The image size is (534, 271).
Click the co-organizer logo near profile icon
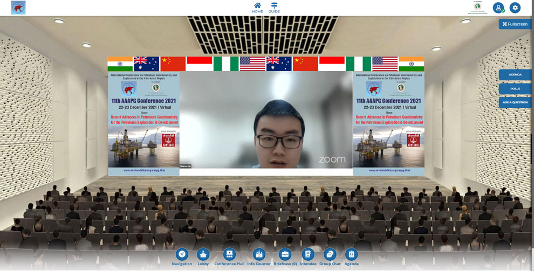[x=477, y=8]
